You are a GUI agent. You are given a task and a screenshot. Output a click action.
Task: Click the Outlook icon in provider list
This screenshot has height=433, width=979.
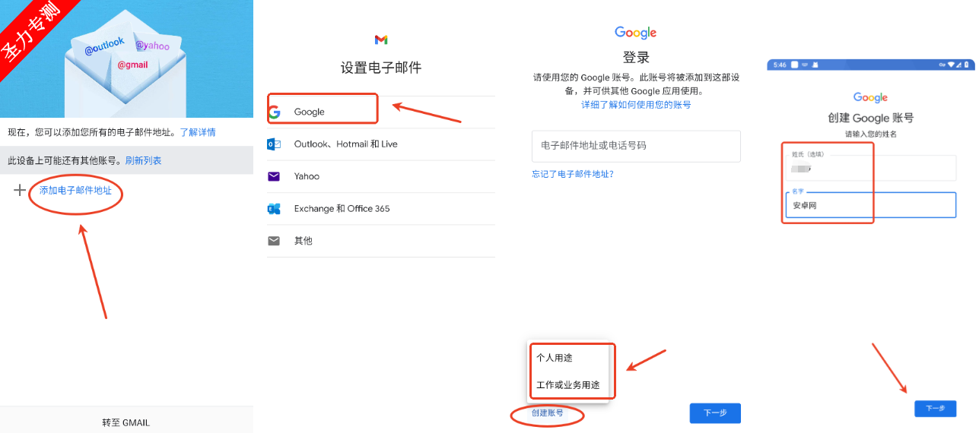pos(275,144)
